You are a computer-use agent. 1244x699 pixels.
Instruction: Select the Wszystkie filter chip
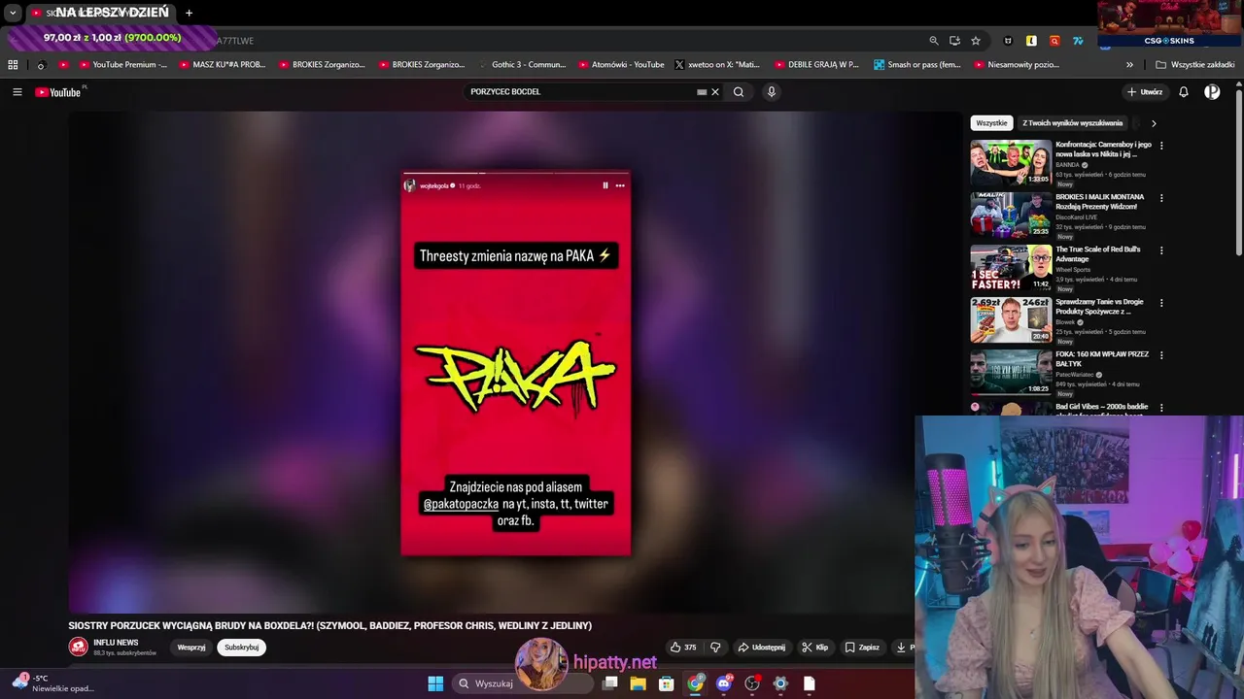click(x=991, y=123)
